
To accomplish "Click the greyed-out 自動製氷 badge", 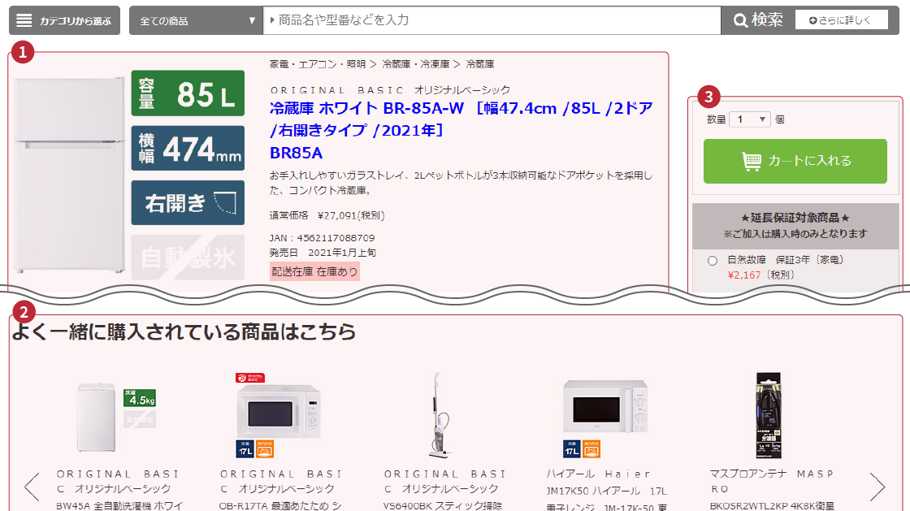I will pos(188,258).
